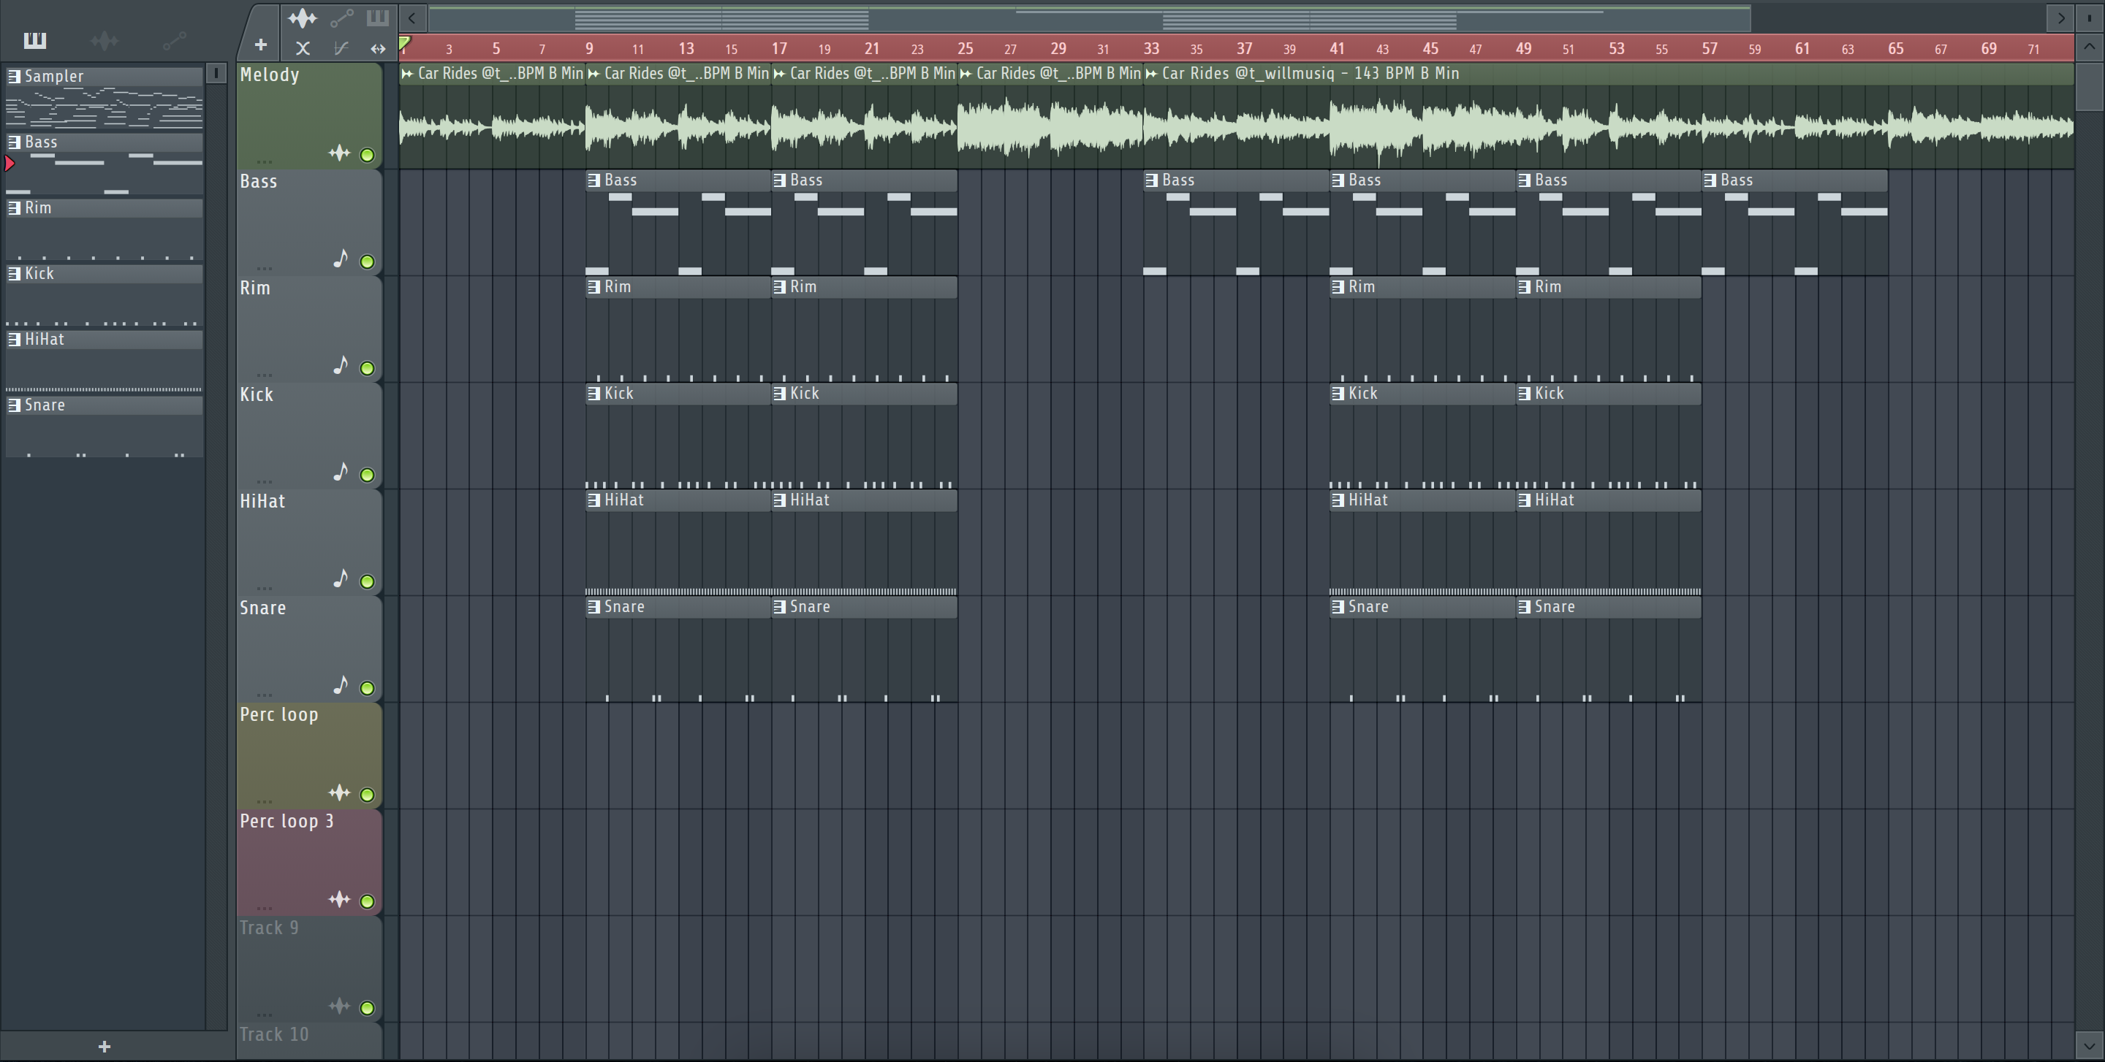Select audio clip focus waveform icon
This screenshot has height=1062, width=2105.
coord(303,17)
